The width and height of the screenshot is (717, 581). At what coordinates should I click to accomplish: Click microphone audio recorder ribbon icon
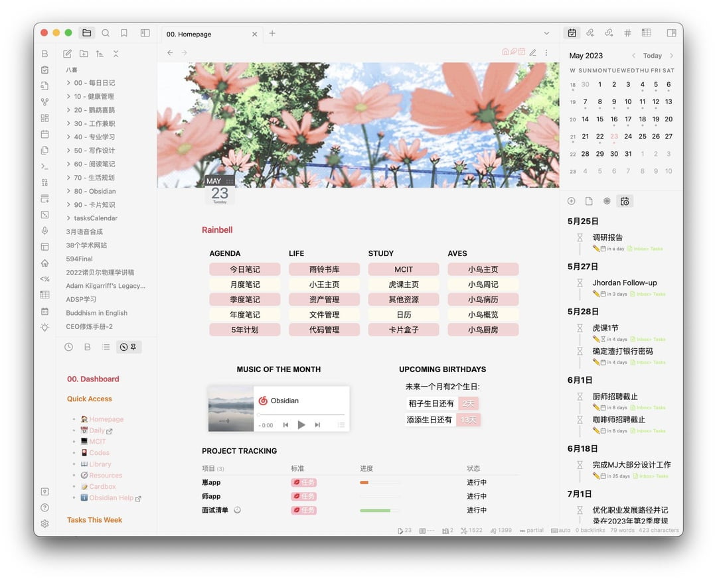pos(45,231)
